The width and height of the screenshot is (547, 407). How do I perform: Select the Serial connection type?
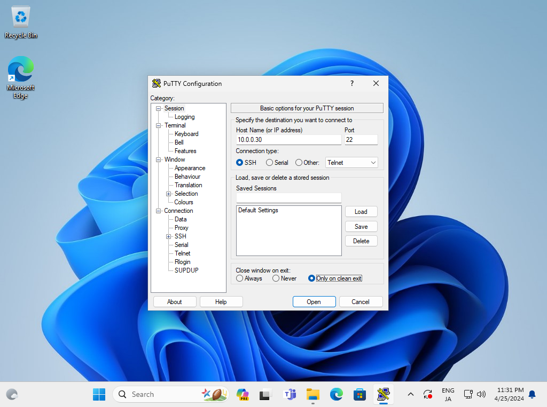277,163
